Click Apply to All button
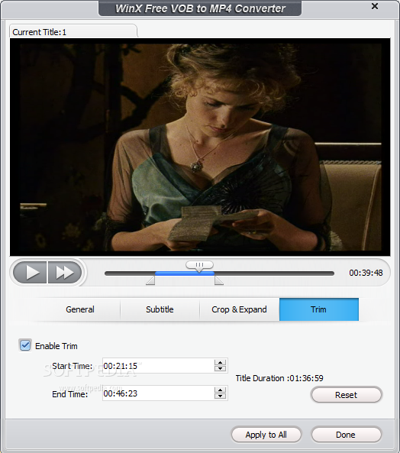 (266, 435)
